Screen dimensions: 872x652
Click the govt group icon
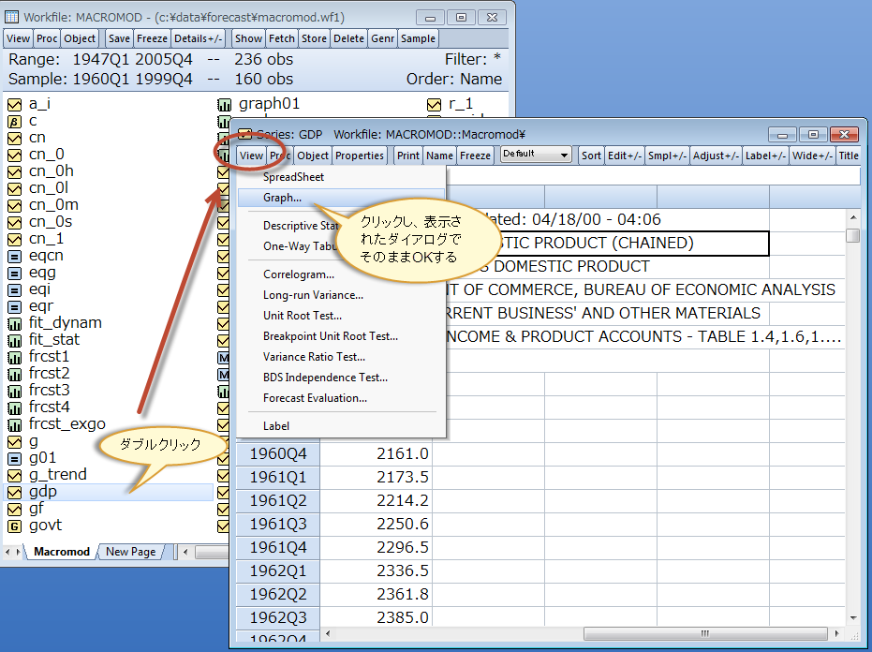click(x=14, y=526)
